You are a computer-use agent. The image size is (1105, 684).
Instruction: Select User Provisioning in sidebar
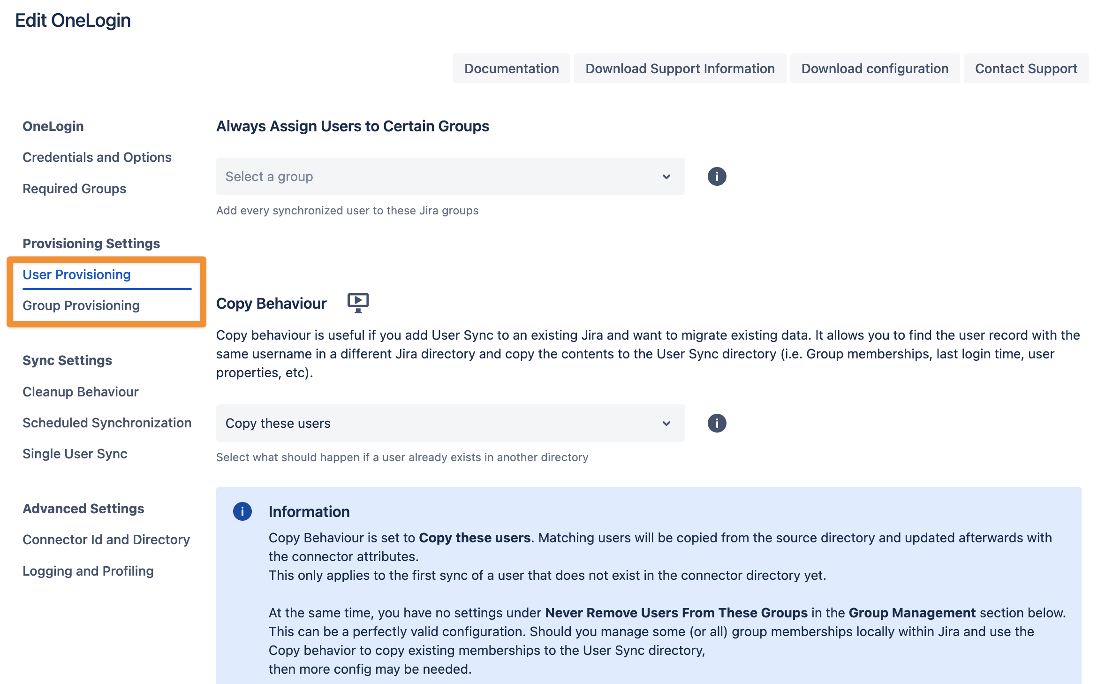point(76,274)
